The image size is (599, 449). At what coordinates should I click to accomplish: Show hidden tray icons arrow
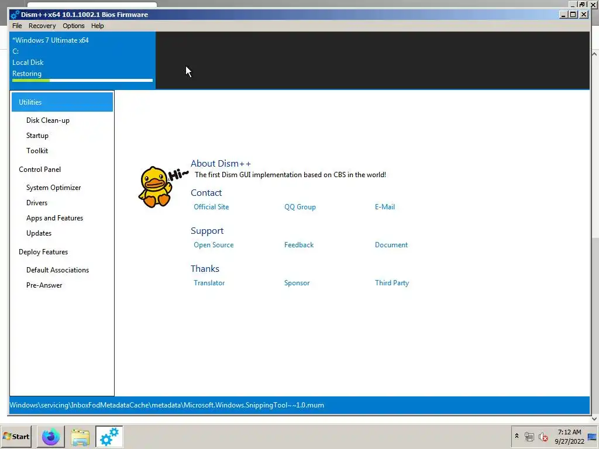(517, 436)
